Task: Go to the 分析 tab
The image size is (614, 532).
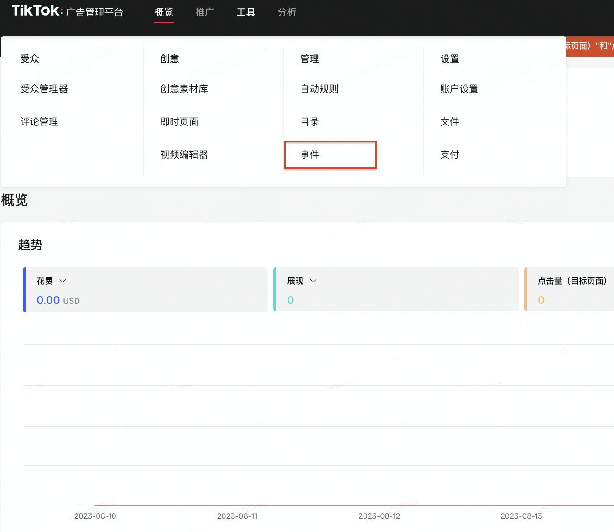Action: point(286,12)
